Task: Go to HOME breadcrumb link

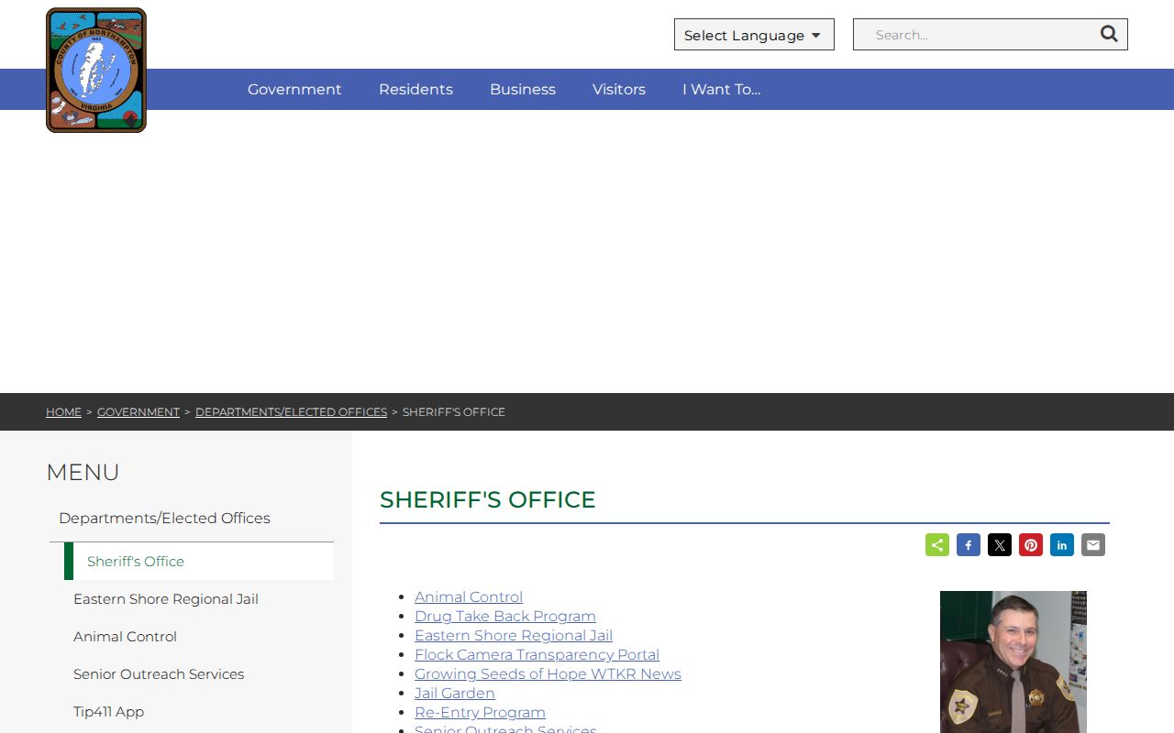Action: tap(63, 412)
